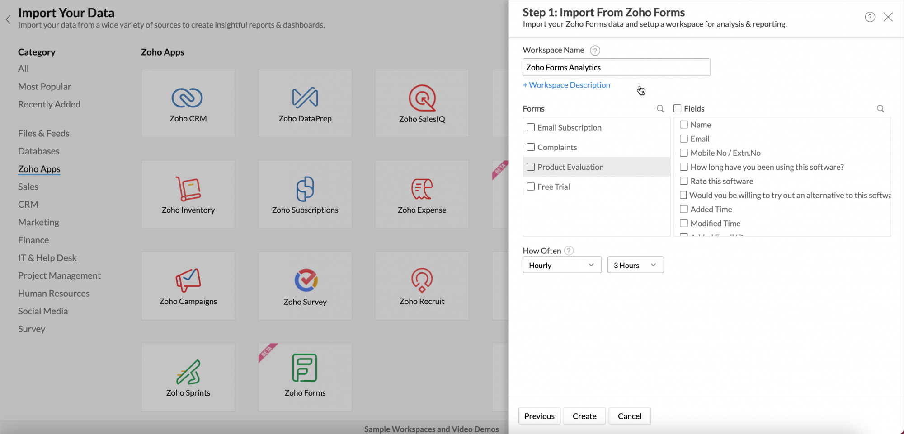Select the Zoho Survey connector
This screenshot has height=434, width=904.
(305, 285)
